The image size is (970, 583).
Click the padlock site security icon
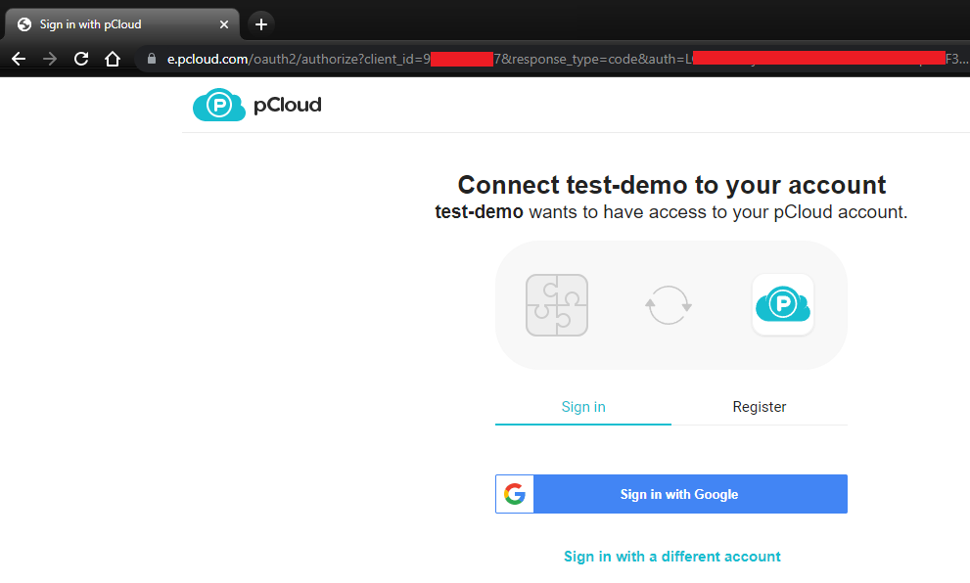[152, 59]
